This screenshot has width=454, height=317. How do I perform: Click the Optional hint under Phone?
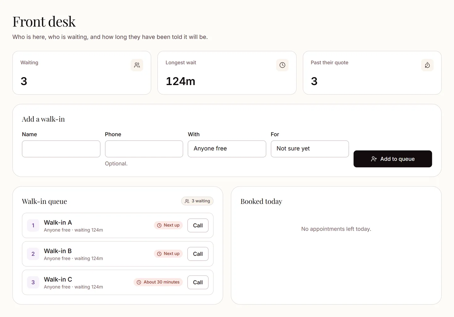pyautogui.click(x=116, y=164)
